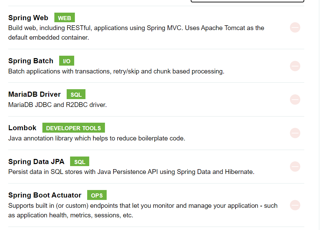Click the description starting 'Build web, including RESTful'
The height and width of the screenshot is (230, 321).
click(136, 33)
